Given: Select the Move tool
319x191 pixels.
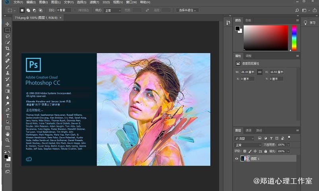Looking at the screenshot, I should coord(8,24).
